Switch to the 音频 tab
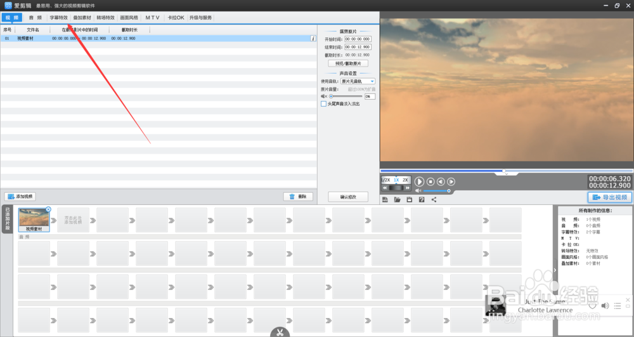The width and height of the screenshot is (634, 337). [35, 17]
